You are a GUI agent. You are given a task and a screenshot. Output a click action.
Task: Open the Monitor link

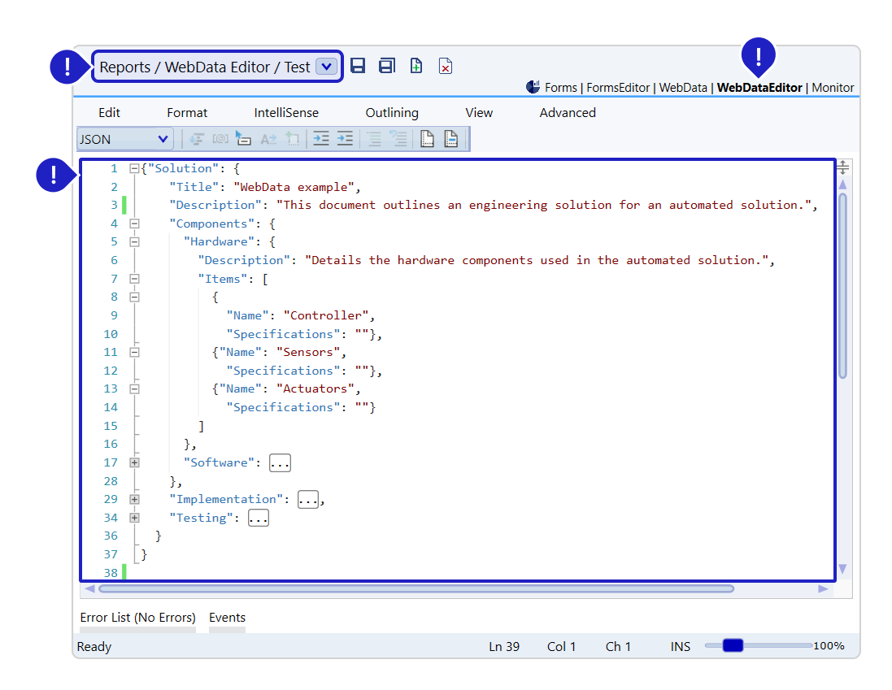click(x=833, y=88)
